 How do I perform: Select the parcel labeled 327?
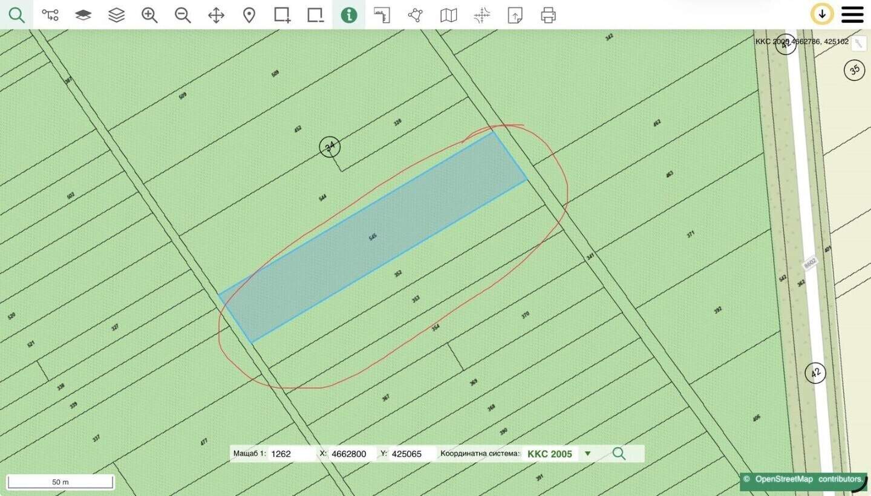tap(115, 327)
